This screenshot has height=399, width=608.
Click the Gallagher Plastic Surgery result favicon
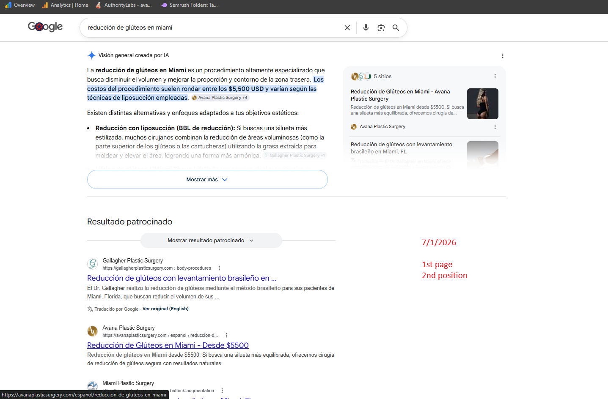point(93,264)
